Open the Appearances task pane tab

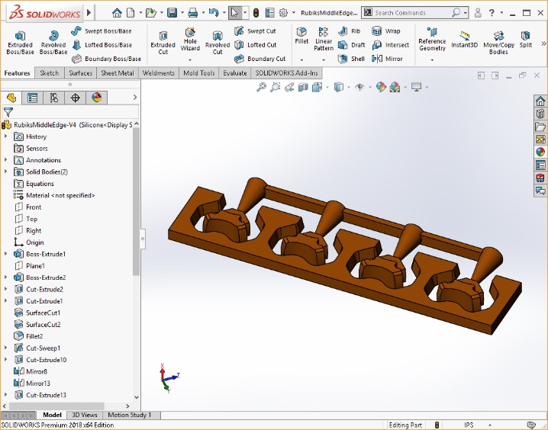click(540, 152)
